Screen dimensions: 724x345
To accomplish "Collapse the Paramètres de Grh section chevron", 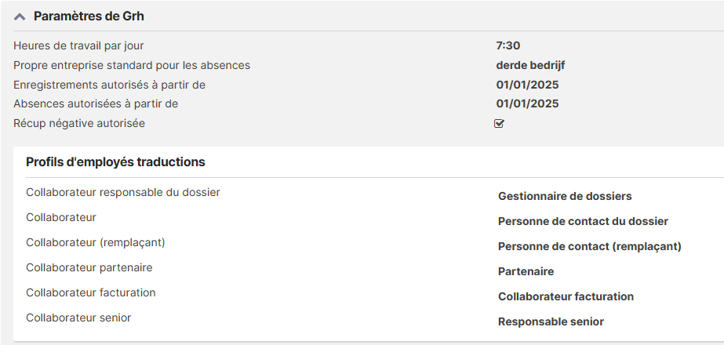I will tap(20, 16).
